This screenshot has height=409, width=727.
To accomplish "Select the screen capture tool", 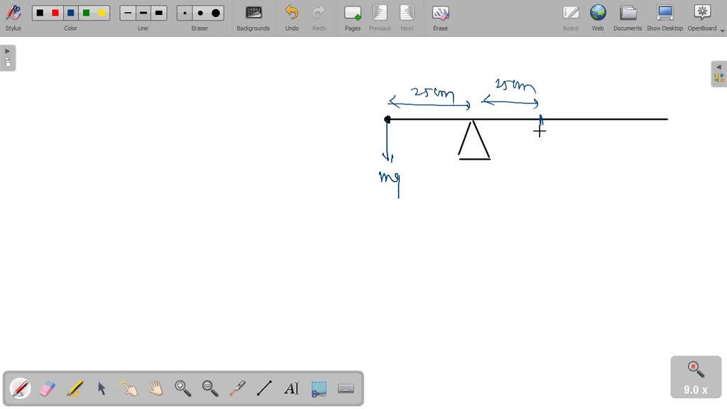I will pyautogui.click(x=318, y=388).
